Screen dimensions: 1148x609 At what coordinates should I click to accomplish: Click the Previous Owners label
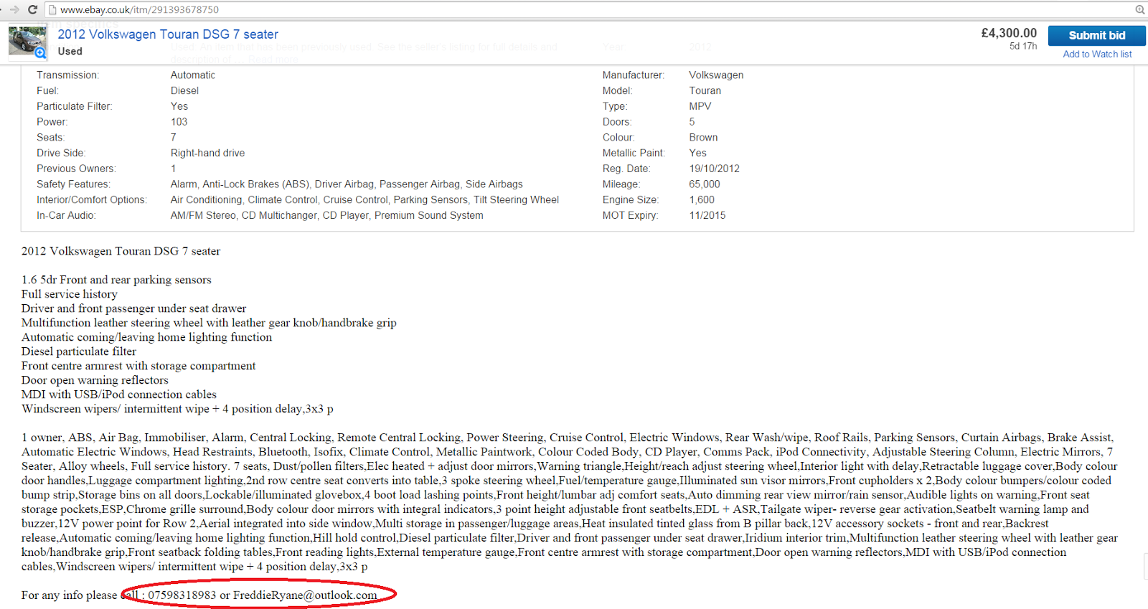pos(76,169)
